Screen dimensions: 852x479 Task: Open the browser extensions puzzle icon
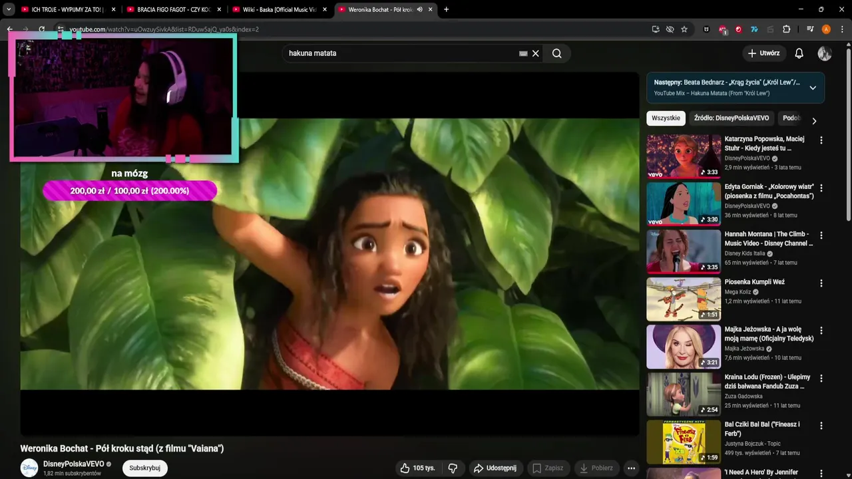pyautogui.click(x=786, y=29)
